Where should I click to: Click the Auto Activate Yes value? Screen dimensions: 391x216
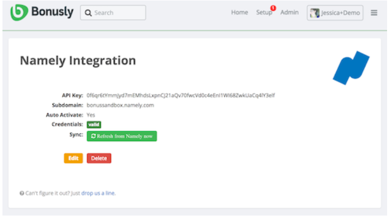91,115
